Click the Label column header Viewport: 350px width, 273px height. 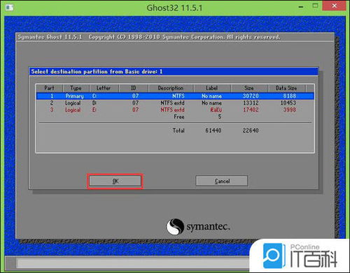tap(212, 88)
